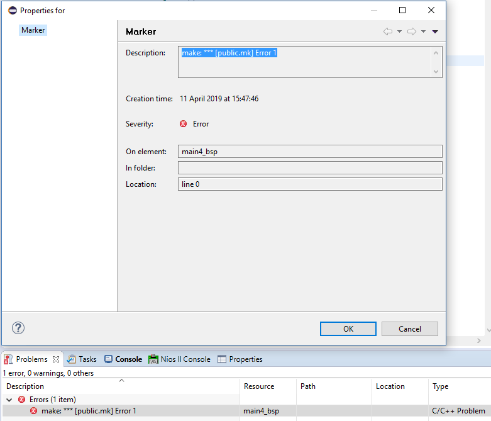Viewport: 491px width, 421px height.
Task: Click the error icon beside make public.mk
Action: [x=33, y=411]
